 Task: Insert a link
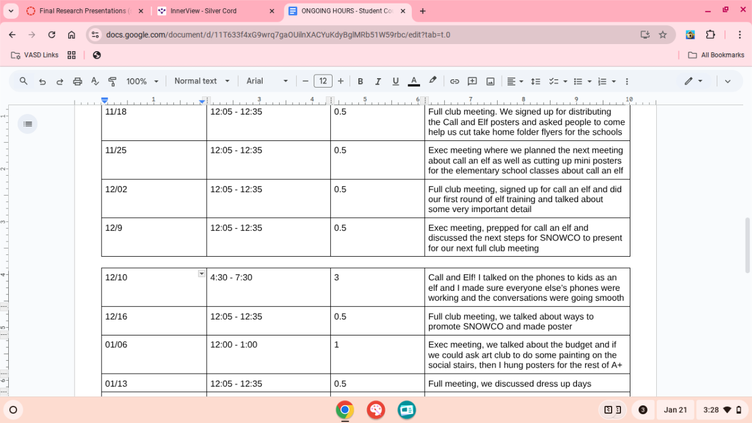(454, 81)
